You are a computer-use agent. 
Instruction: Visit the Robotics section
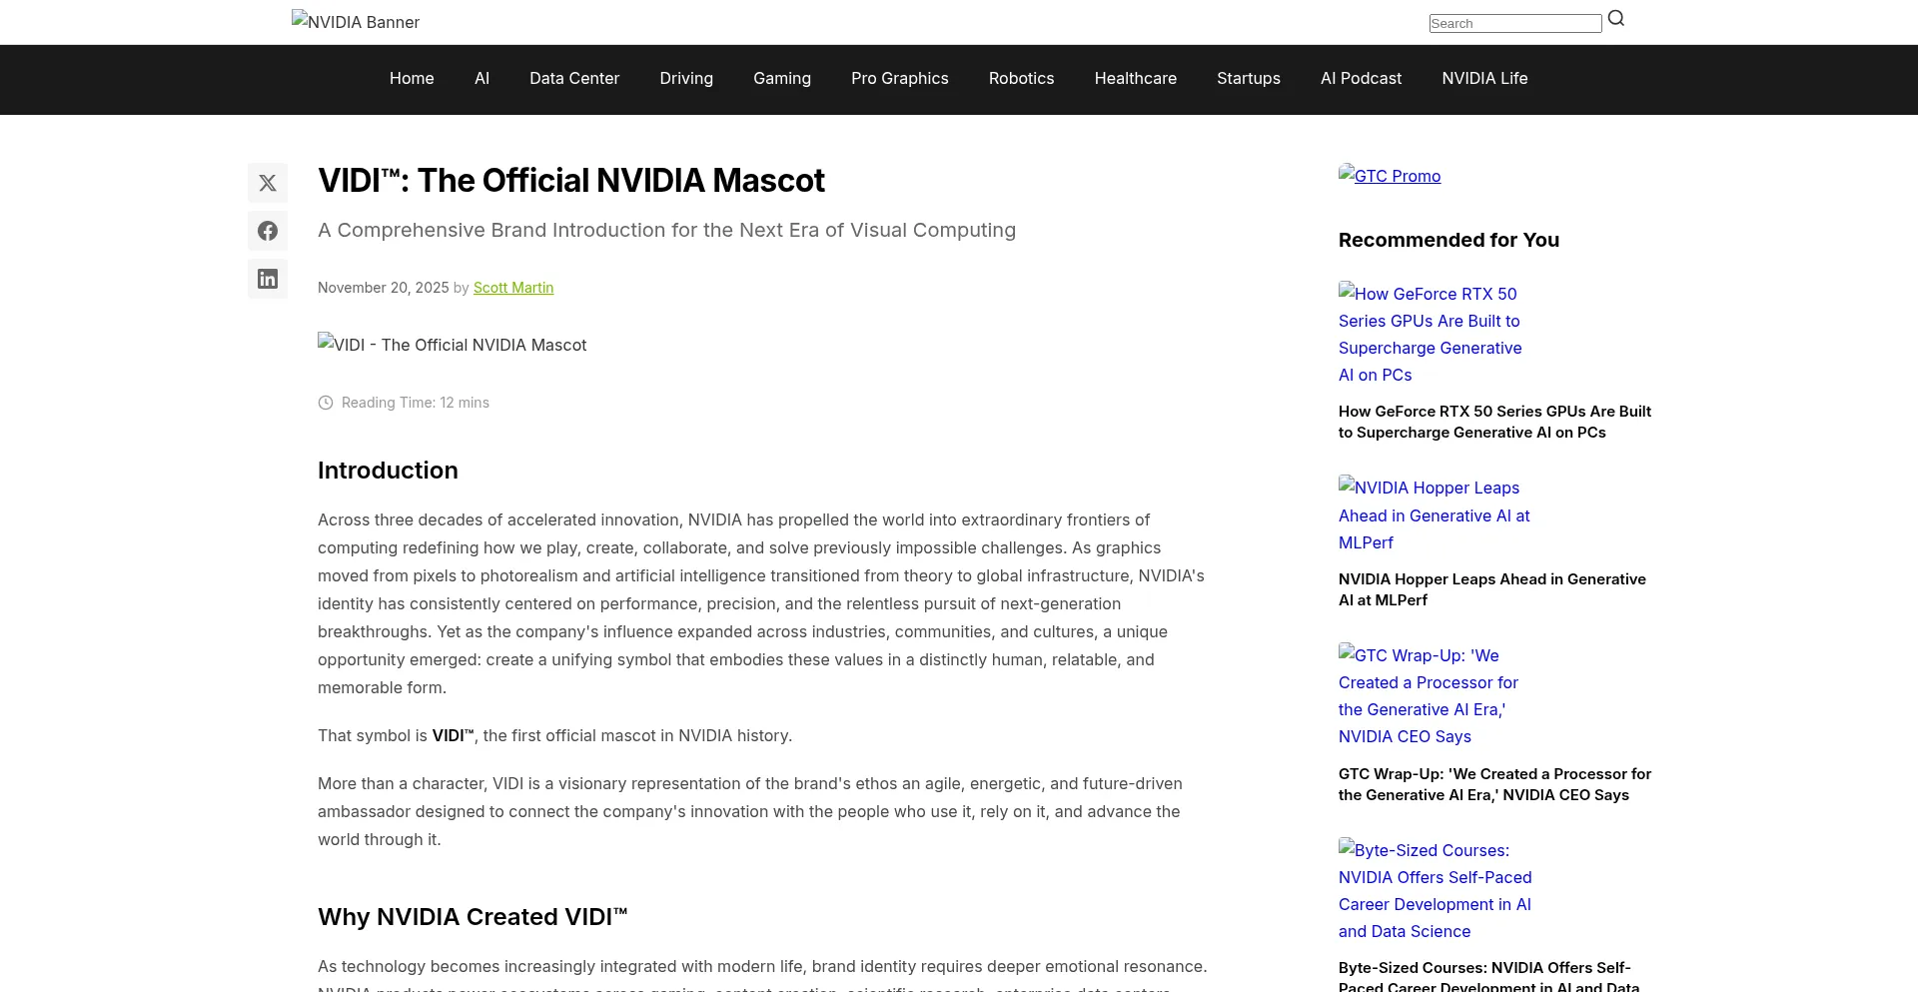click(x=1021, y=78)
